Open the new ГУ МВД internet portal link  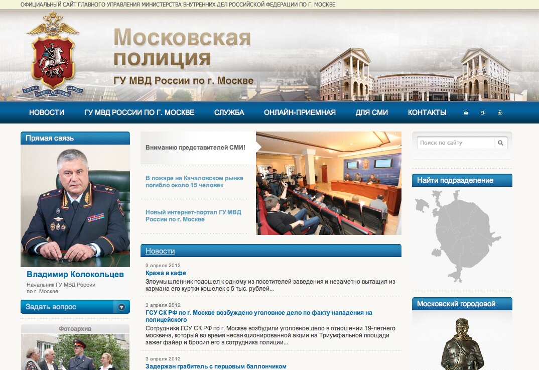click(x=193, y=215)
